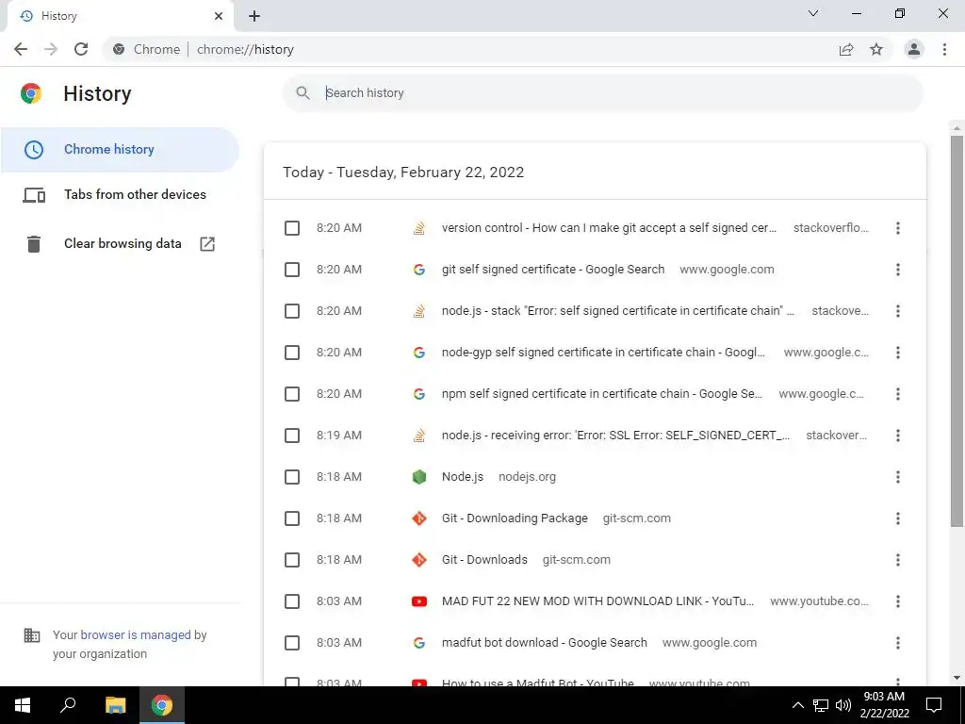Open the profile avatar icon

point(914,49)
